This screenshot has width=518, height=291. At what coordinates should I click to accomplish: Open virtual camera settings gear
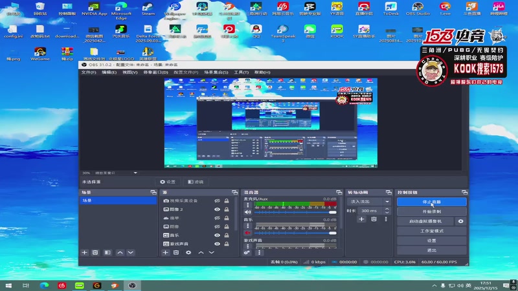pyautogui.click(x=460, y=221)
